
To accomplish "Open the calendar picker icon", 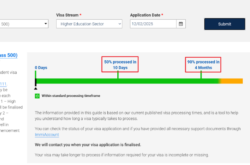I will [181, 24].
